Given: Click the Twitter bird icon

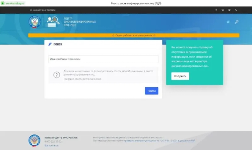Looking at the screenshot, I should click(230, 10).
